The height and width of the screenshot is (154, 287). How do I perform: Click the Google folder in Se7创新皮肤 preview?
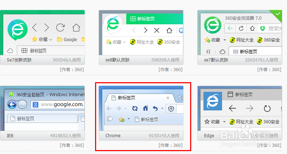(67, 39)
